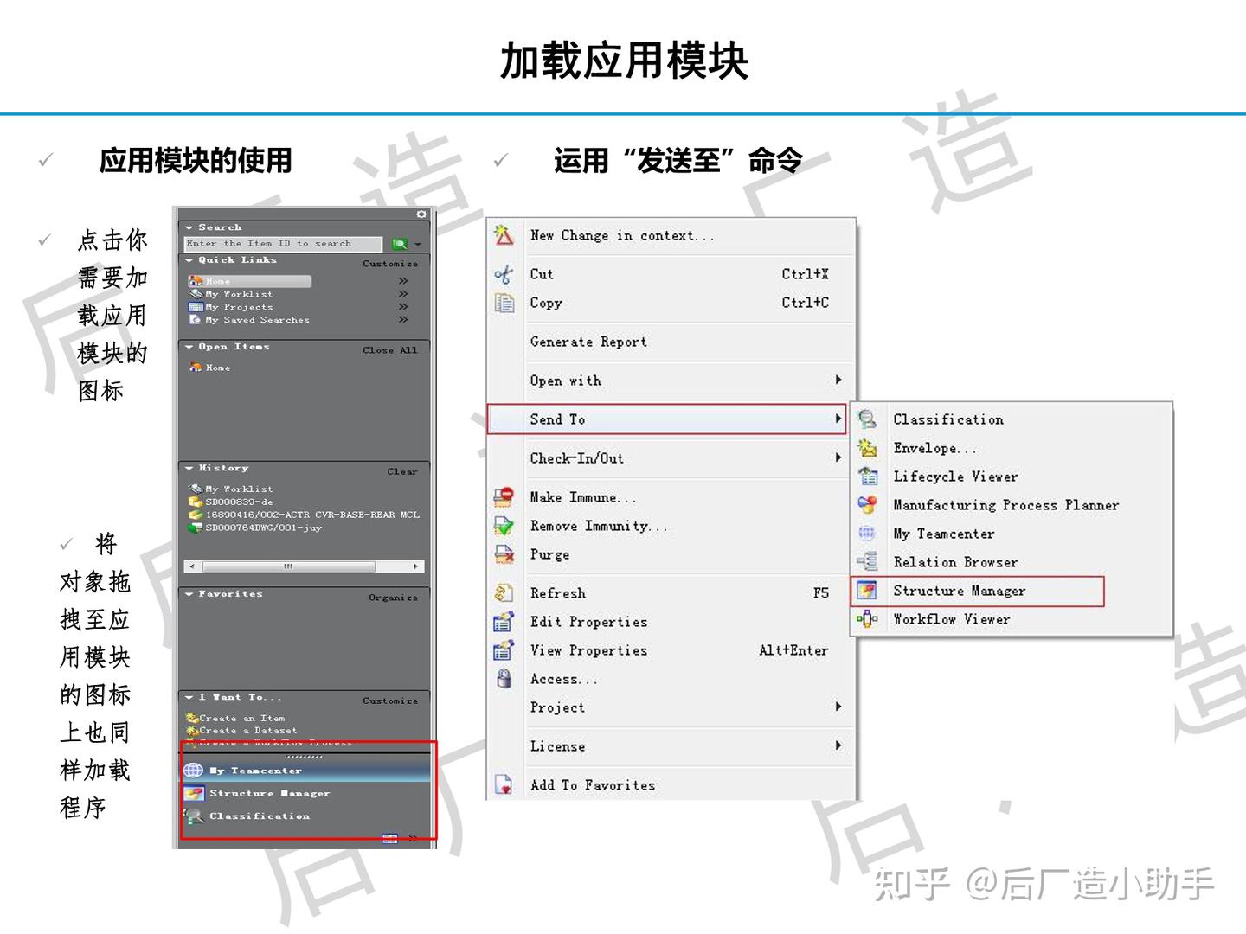
Task: Click Clear in the History section
Action: [401, 471]
